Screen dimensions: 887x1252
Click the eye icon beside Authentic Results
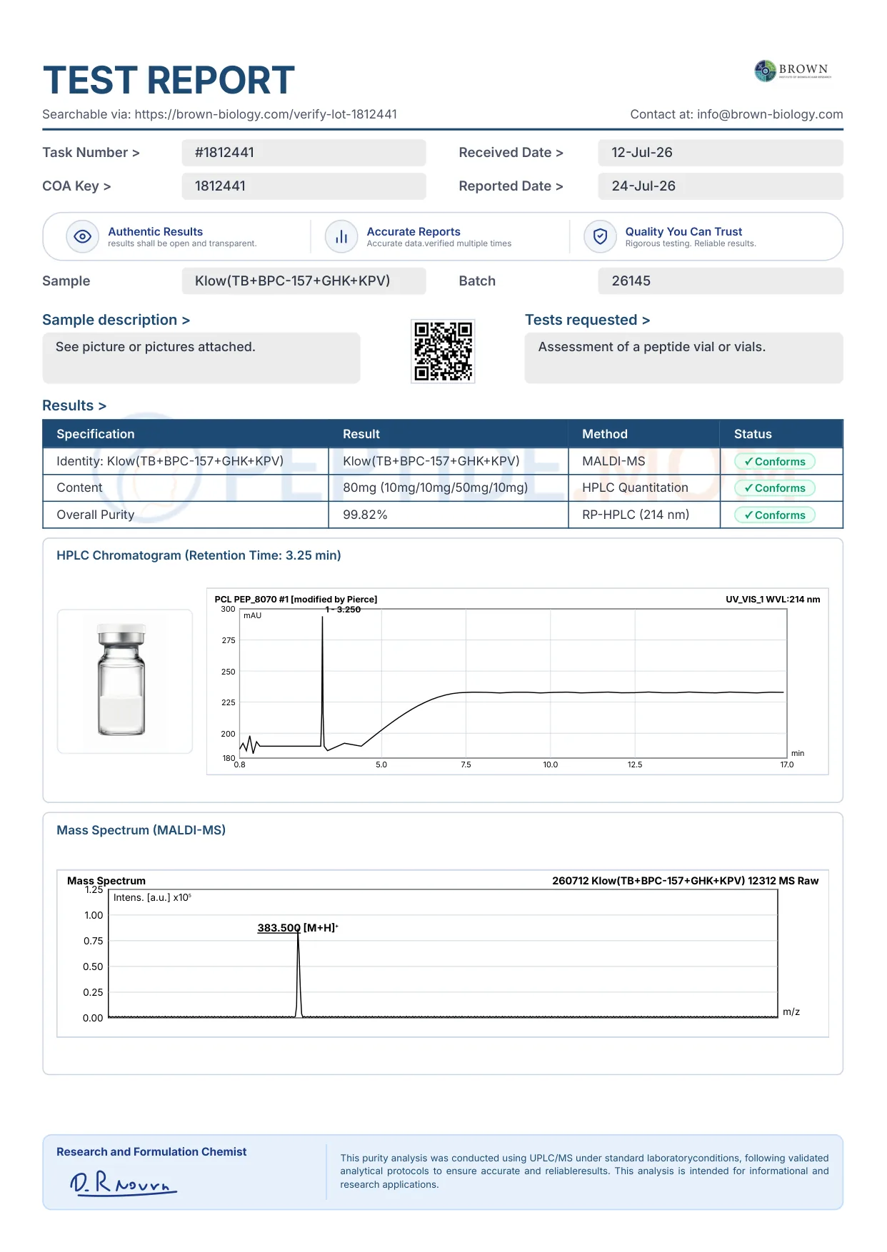click(x=83, y=236)
